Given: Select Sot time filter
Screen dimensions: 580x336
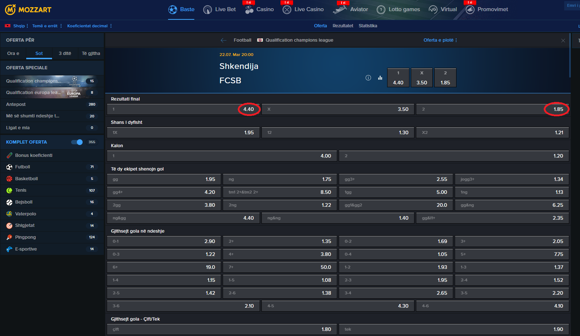Looking at the screenshot, I should [39, 53].
